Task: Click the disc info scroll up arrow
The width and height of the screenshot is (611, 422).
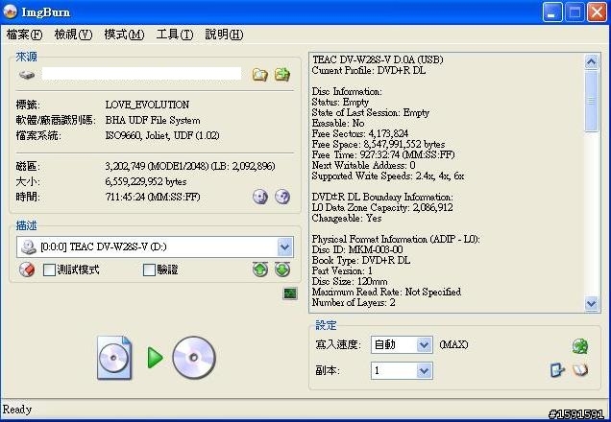Action: pos(592,61)
